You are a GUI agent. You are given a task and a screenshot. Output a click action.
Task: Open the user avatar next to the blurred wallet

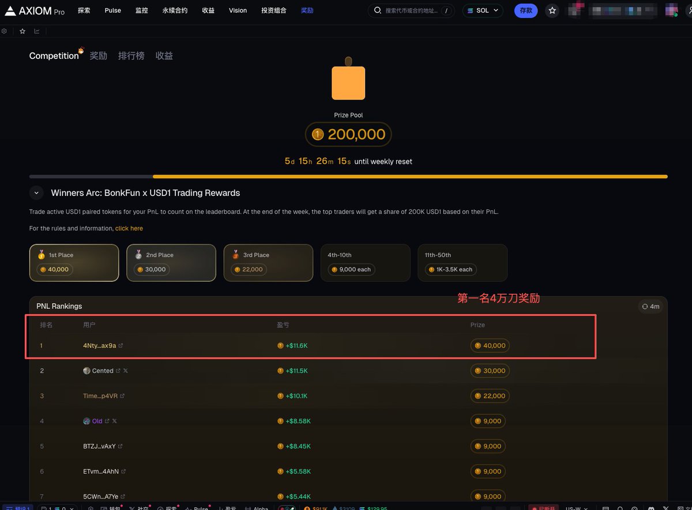coord(671,10)
